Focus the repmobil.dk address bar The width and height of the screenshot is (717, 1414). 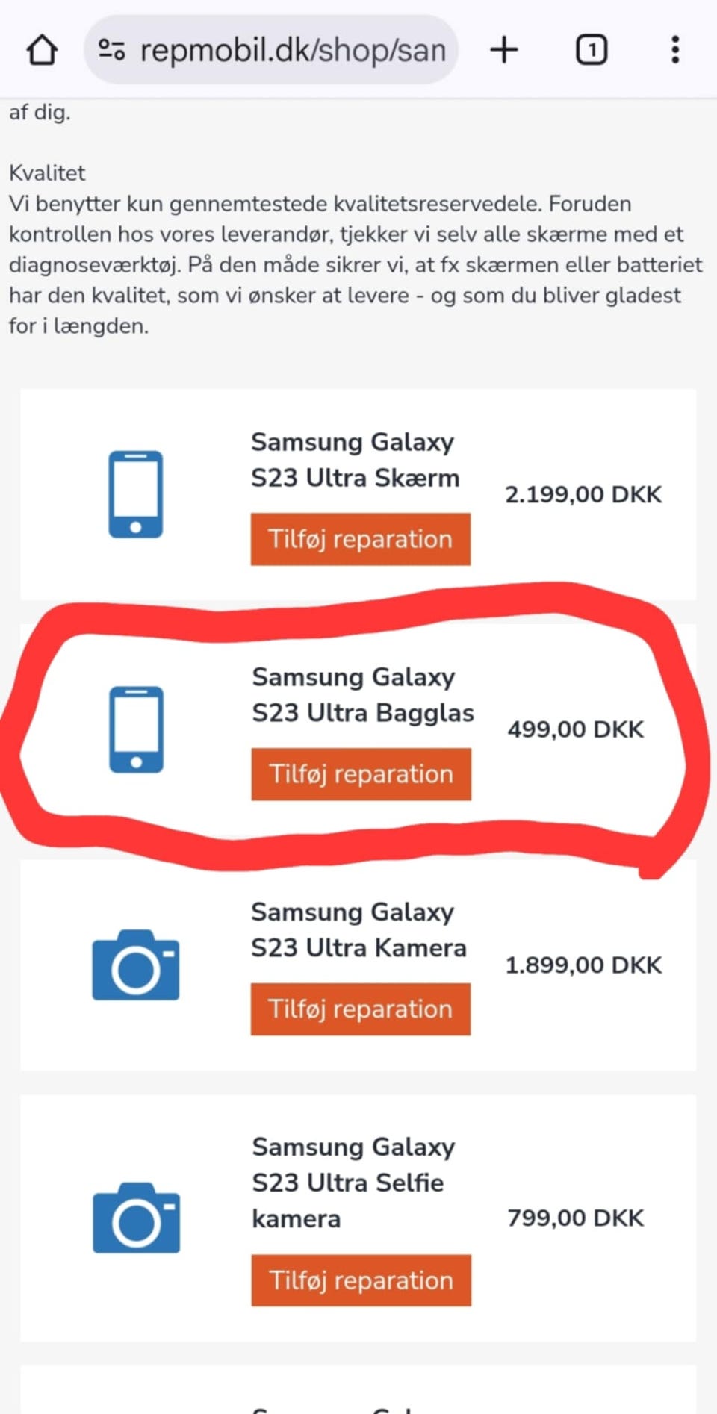coord(293,50)
